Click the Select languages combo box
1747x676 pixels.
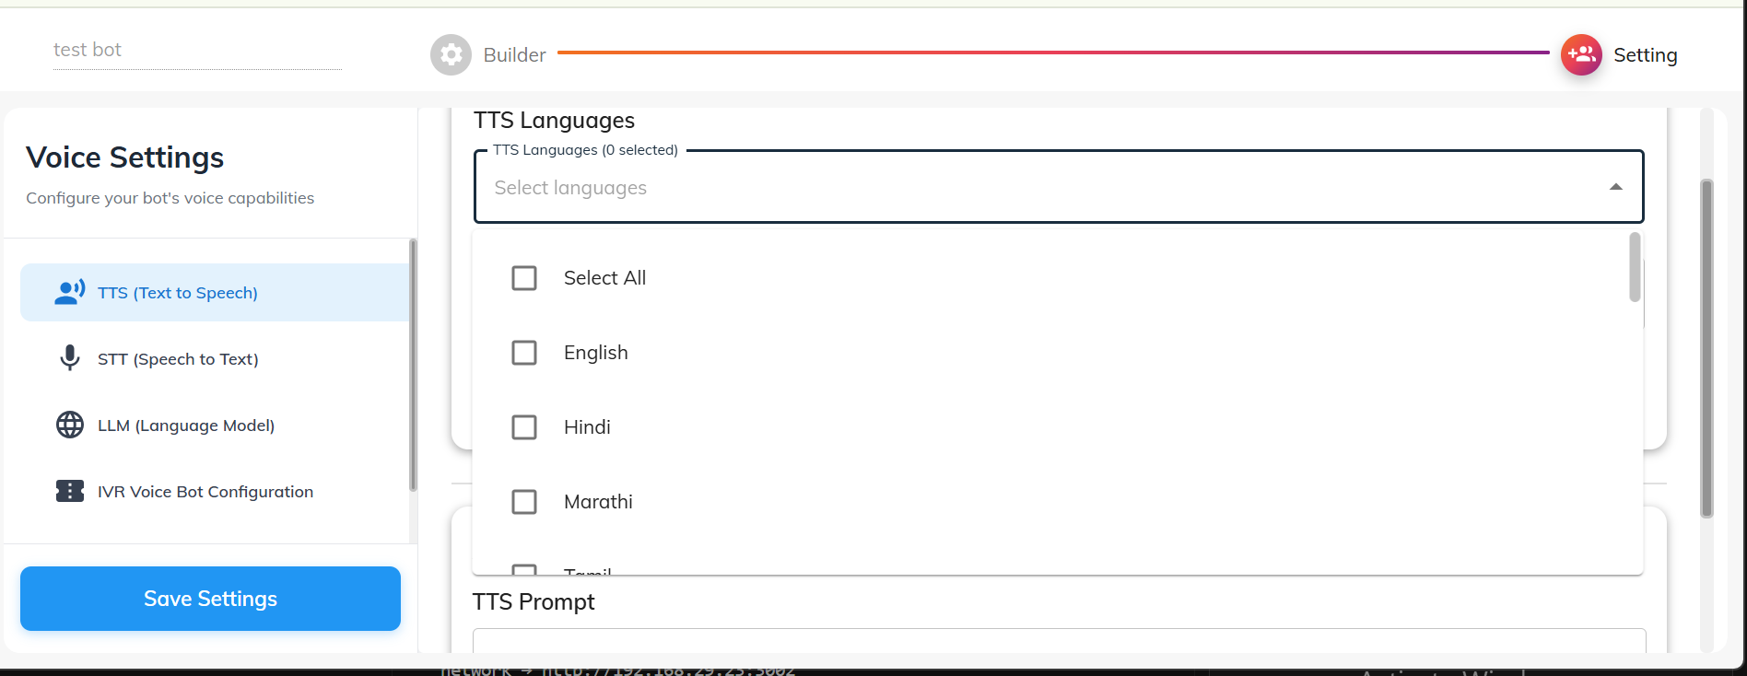pyautogui.click(x=1014, y=188)
